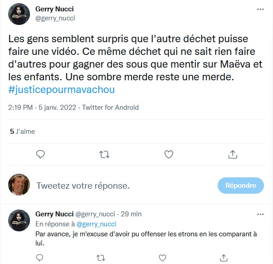The height and width of the screenshot is (264, 273).
Task: Share the main tweet
Action: pyautogui.click(x=233, y=154)
